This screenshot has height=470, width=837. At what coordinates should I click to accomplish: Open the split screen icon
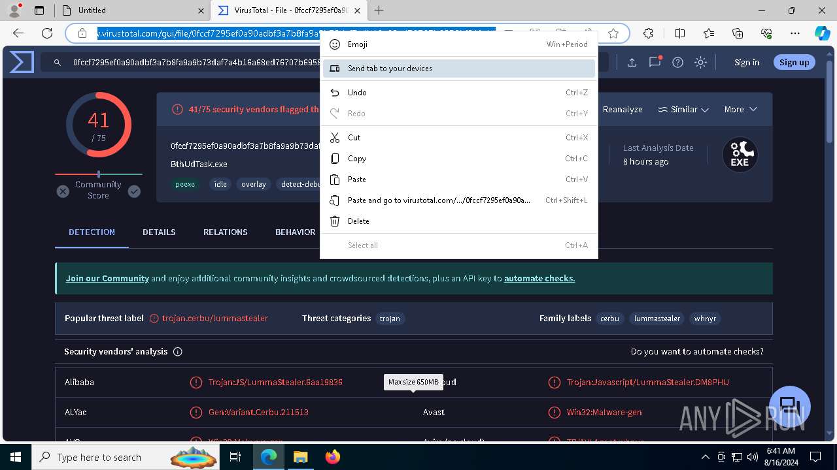[x=679, y=33]
